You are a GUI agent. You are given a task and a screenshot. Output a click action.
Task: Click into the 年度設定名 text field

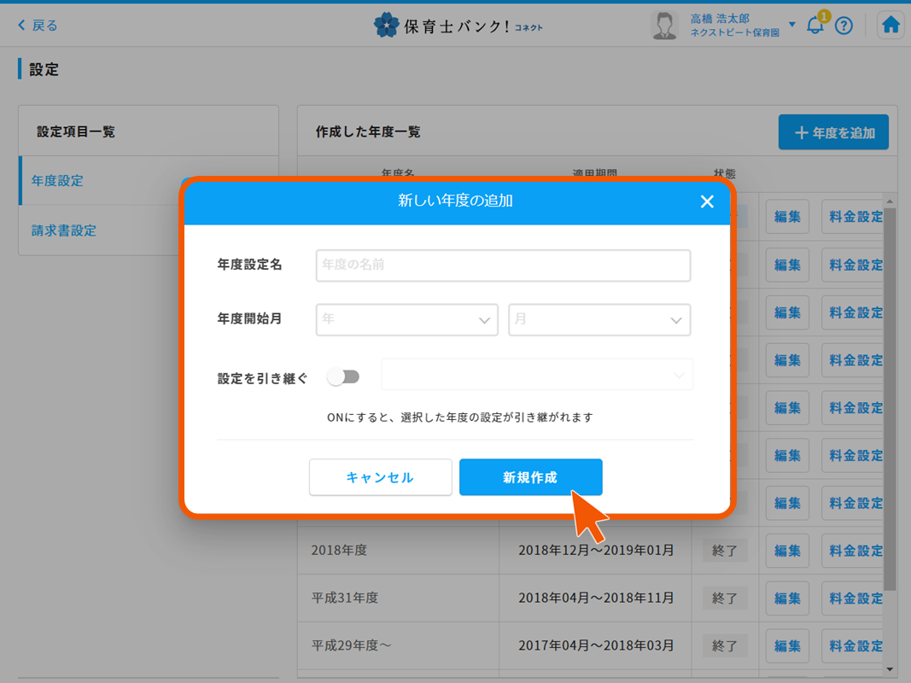click(x=503, y=266)
